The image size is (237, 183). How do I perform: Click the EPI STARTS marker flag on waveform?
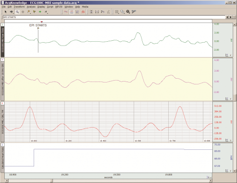(x=38, y=28)
